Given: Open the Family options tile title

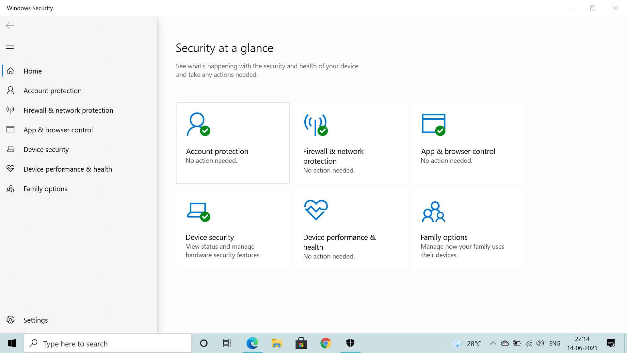Looking at the screenshot, I should [444, 237].
